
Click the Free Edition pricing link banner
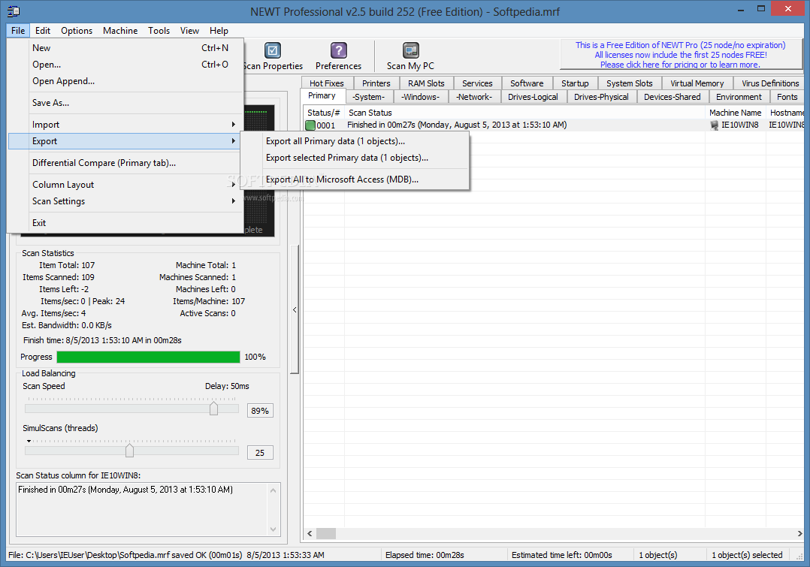click(680, 55)
